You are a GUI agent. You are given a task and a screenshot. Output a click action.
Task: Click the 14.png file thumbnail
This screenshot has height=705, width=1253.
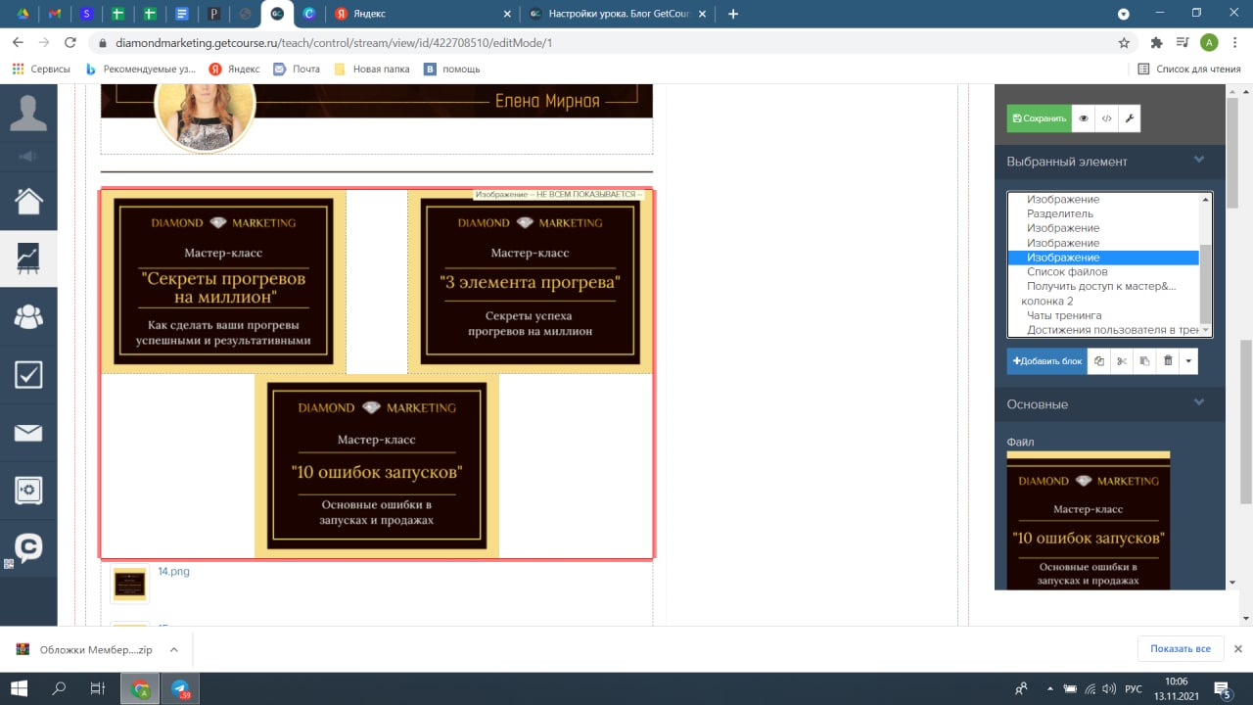coord(129,585)
